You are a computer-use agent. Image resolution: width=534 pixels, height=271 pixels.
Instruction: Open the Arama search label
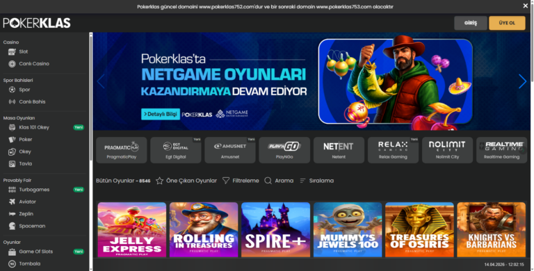[x=284, y=181]
